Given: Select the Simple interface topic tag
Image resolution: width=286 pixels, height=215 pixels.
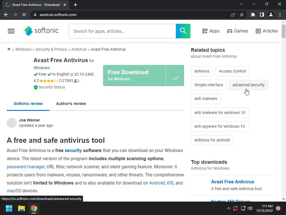Looking at the screenshot, I should 209,85.
